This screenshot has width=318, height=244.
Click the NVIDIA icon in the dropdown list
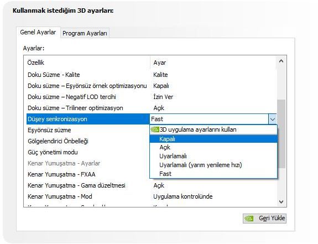[155, 129]
